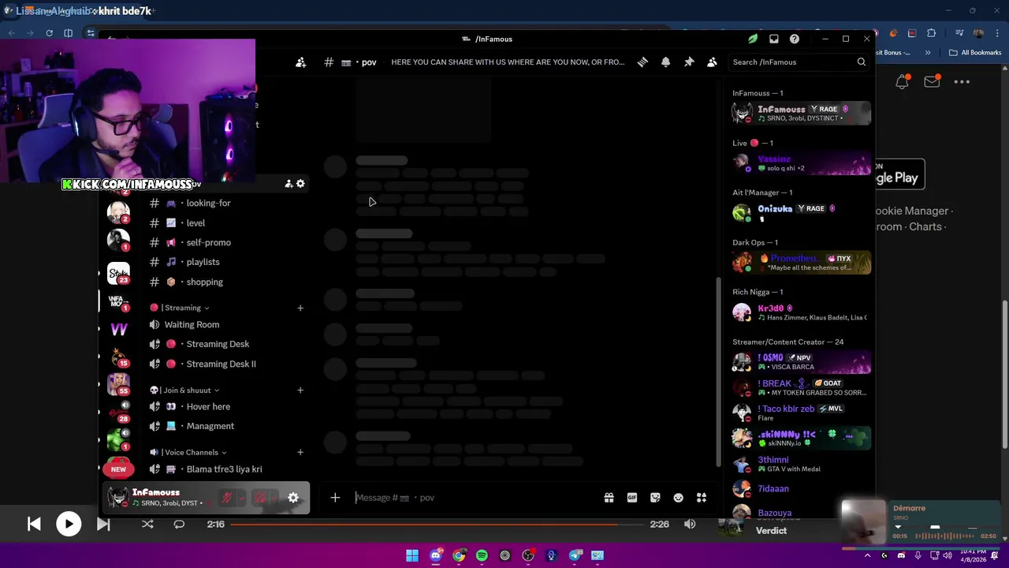The width and height of the screenshot is (1009, 568).
Task: Open the Threads icon in channel header
Action: click(x=642, y=62)
